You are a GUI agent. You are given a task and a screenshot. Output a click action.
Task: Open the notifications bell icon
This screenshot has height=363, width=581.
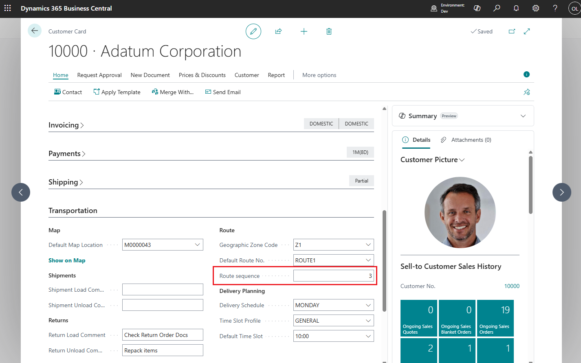coord(516,8)
